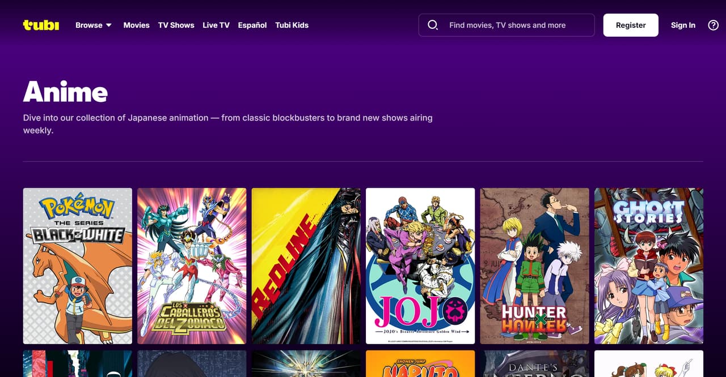The width and height of the screenshot is (726, 377).
Task: Focus the Find movies search field
Action: click(506, 25)
